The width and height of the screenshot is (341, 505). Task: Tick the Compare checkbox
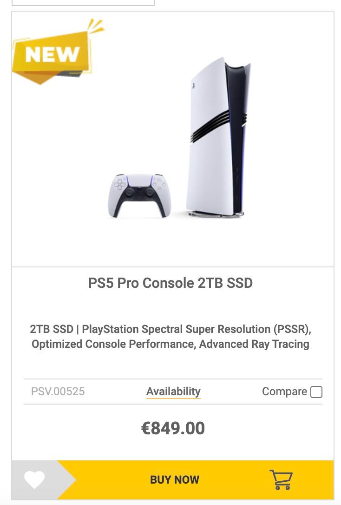316,392
